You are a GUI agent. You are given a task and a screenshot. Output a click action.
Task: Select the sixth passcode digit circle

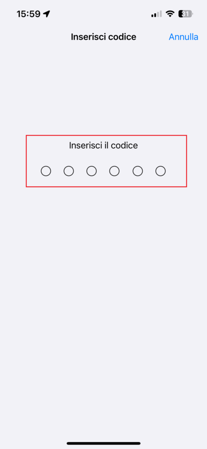(x=161, y=171)
